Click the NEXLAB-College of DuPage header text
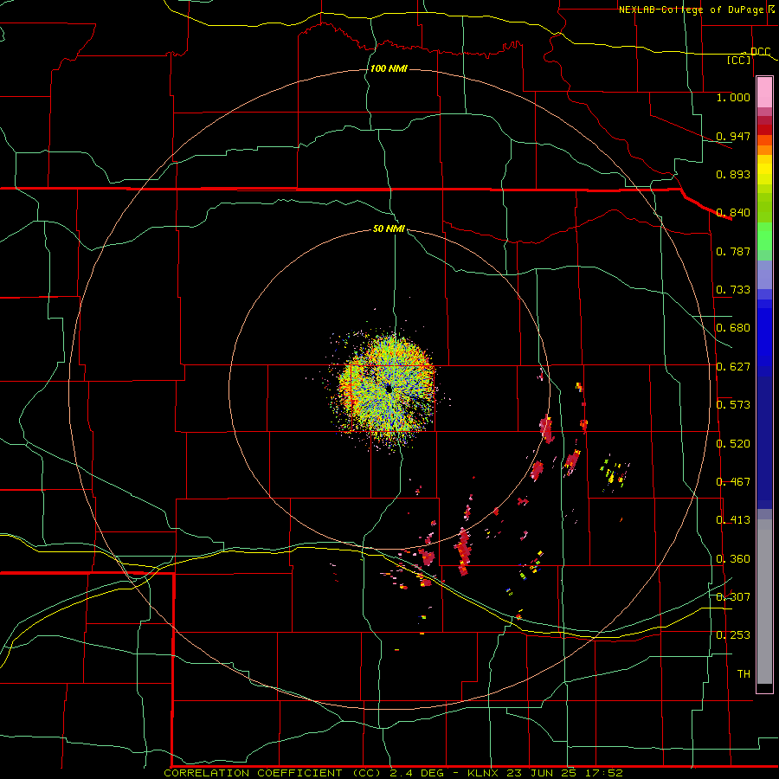779x779 pixels. pyautogui.click(x=691, y=10)
